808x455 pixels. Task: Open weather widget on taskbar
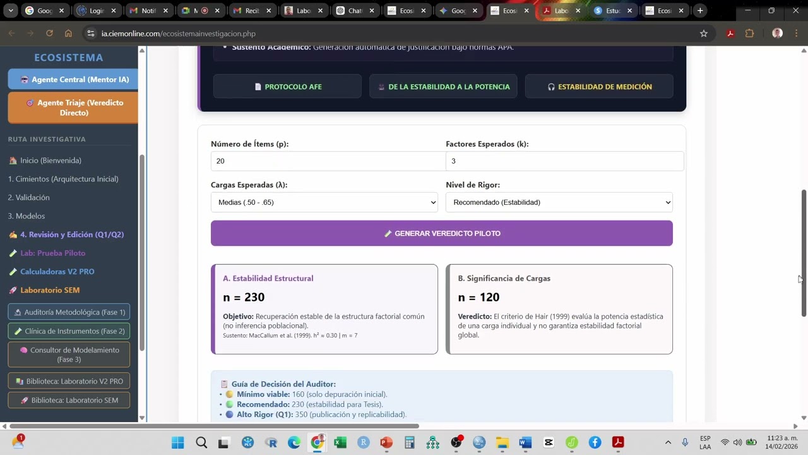18,442
